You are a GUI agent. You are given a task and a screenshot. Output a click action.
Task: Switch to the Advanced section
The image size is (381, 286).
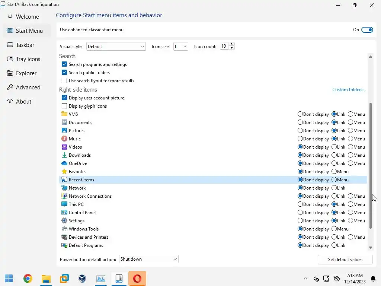tap(27, 87)
